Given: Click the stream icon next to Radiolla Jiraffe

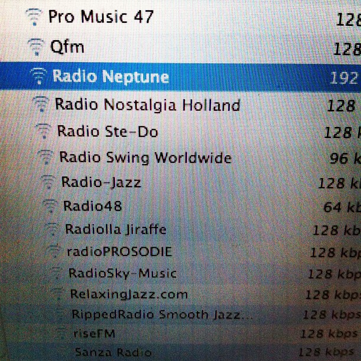Looking at the screenshot, I should (52, 229).
